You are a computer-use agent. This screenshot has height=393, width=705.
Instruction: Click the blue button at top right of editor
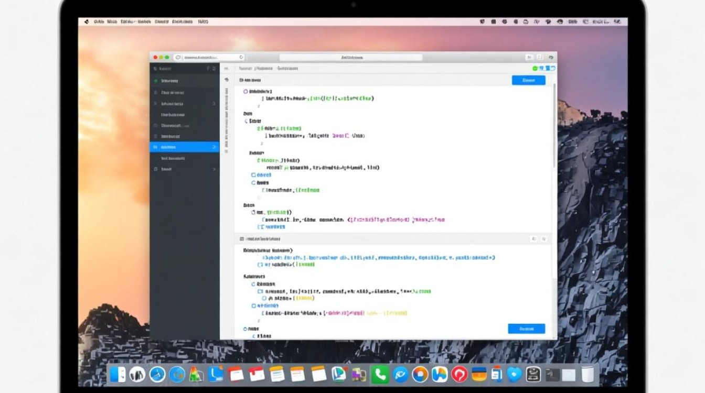pyautogui.click(x=528, y=80)
